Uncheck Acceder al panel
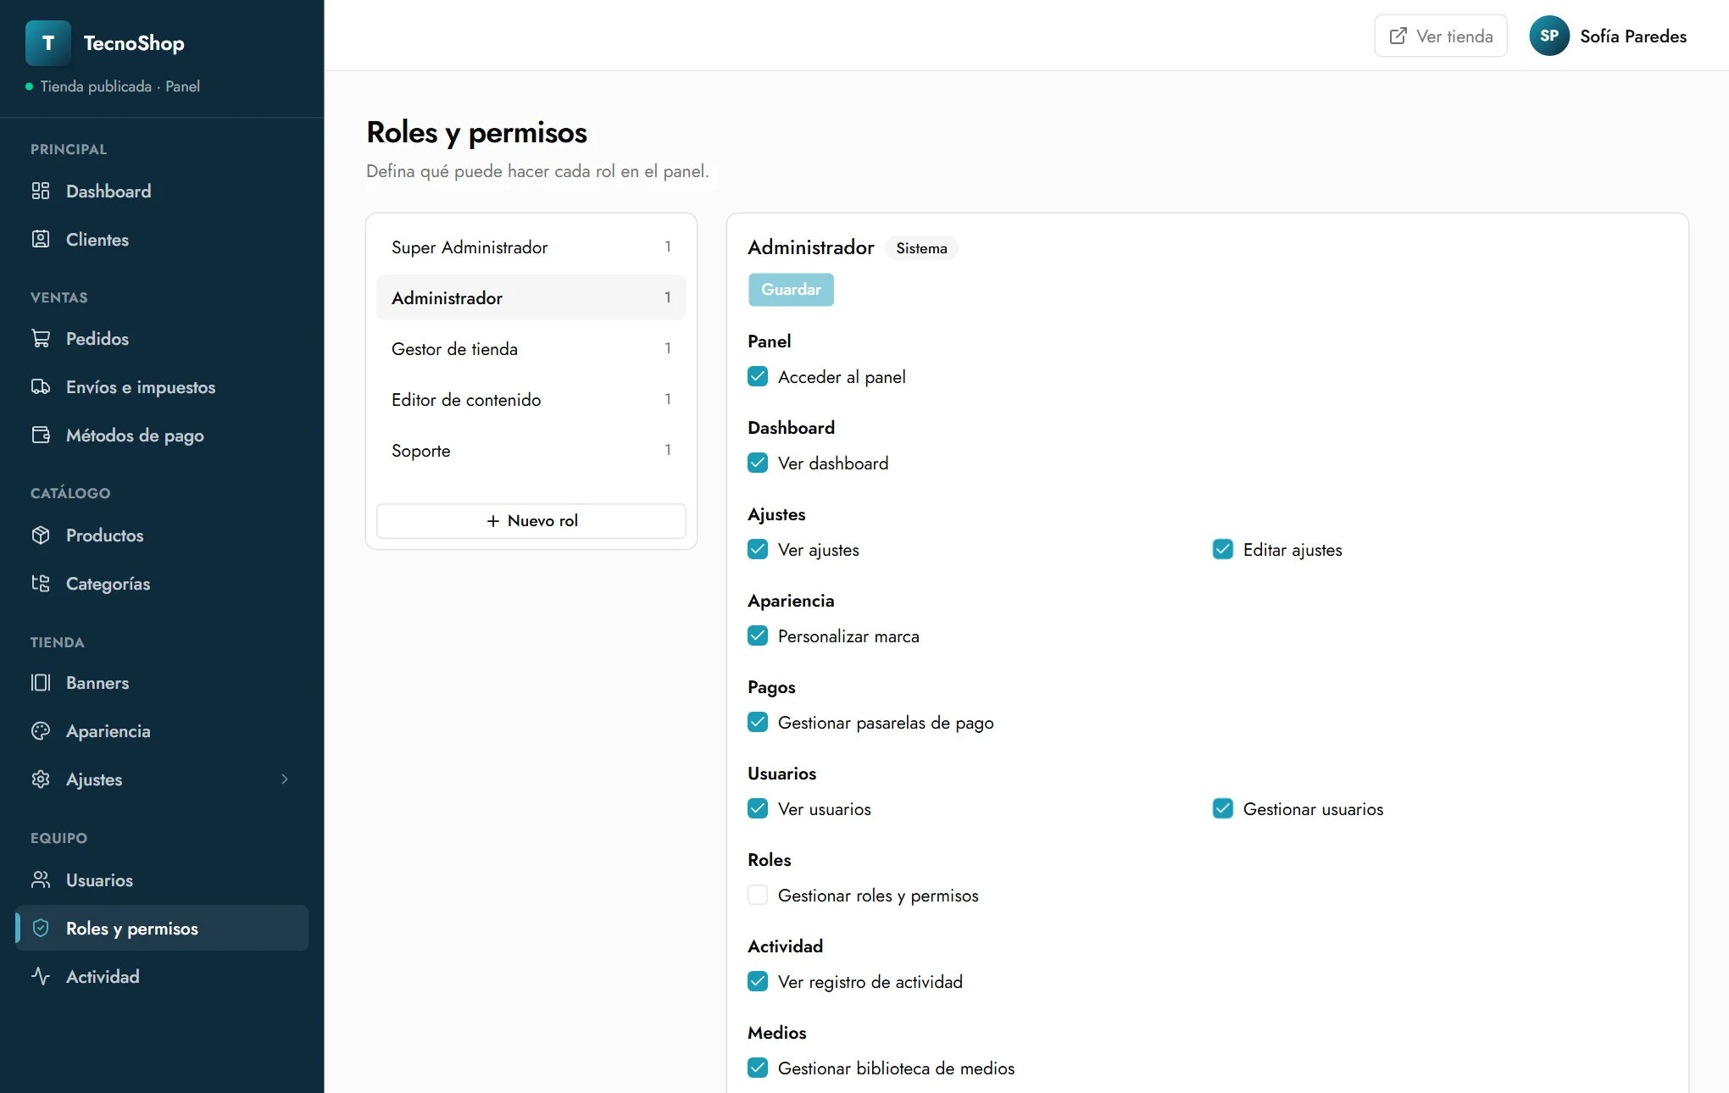The height and width of the screenshot is (1093, 1729). click(x=758, y=376)
